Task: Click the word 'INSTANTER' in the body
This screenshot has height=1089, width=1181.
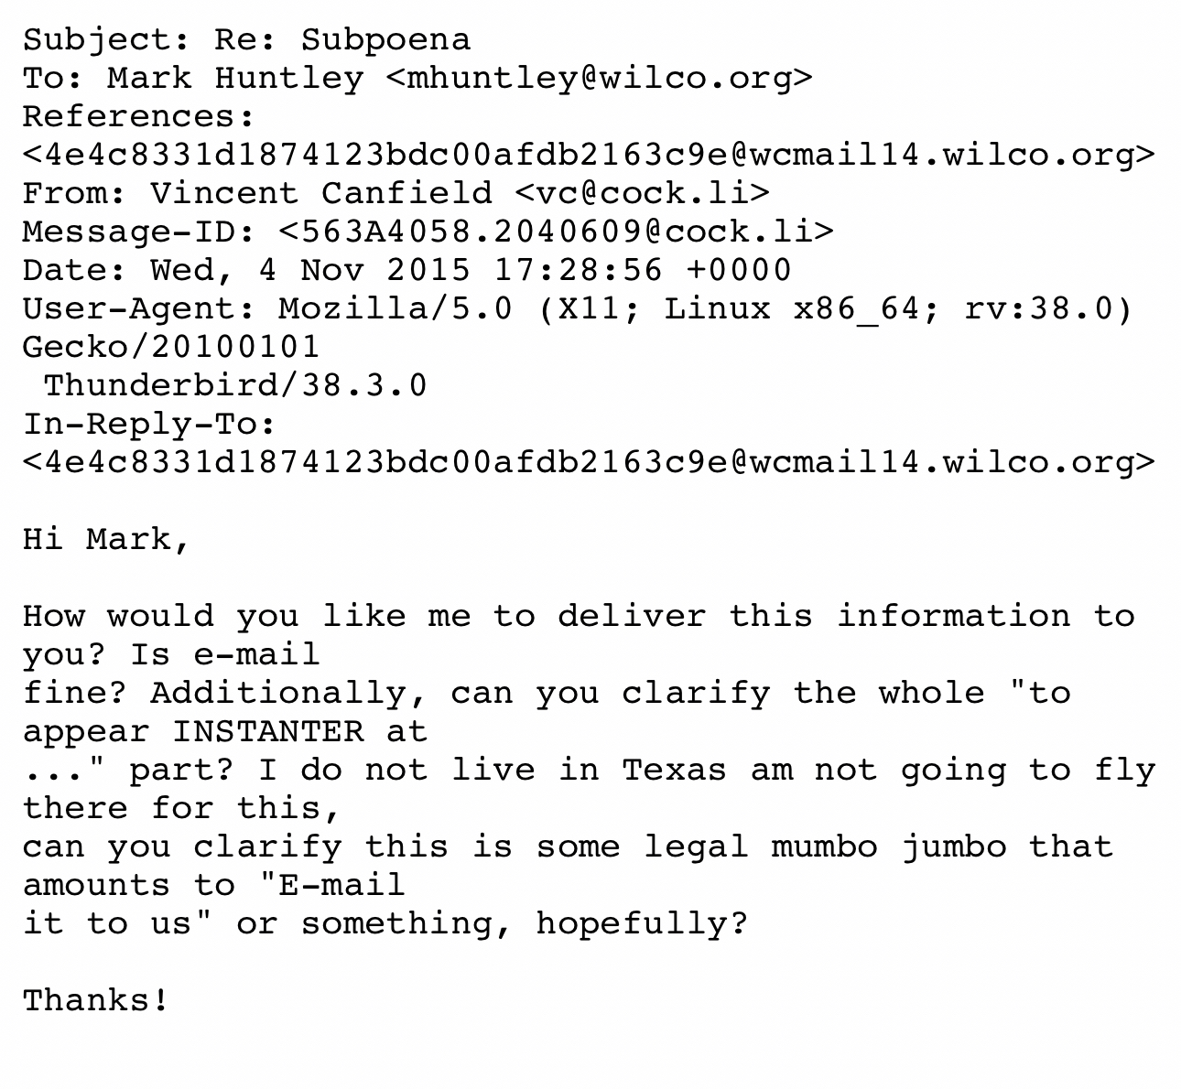Action: tap(267, 731)
